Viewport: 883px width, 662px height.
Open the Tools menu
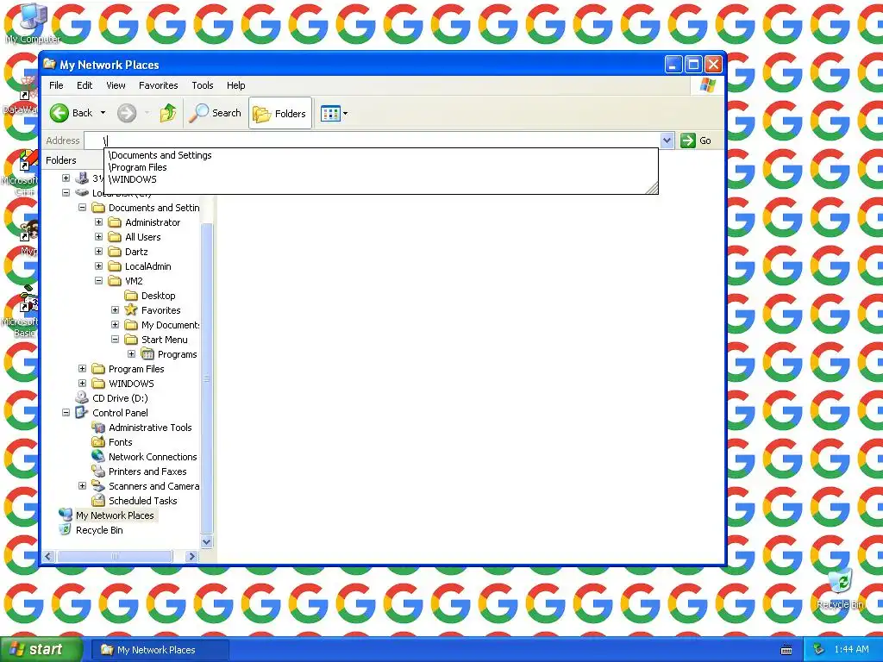pos(202,85)
